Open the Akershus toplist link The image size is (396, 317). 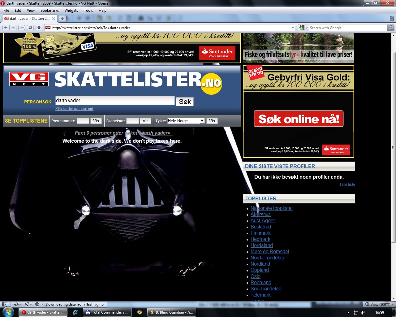260,214
